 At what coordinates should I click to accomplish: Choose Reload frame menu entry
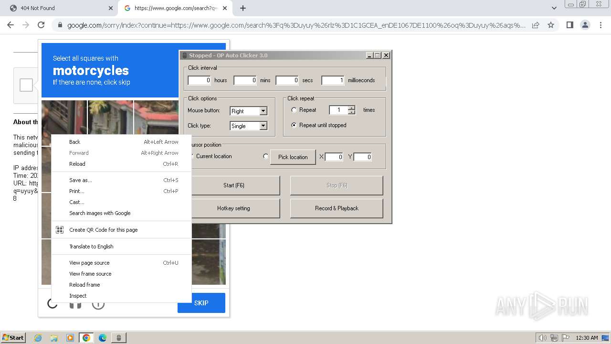pos(122,285)
